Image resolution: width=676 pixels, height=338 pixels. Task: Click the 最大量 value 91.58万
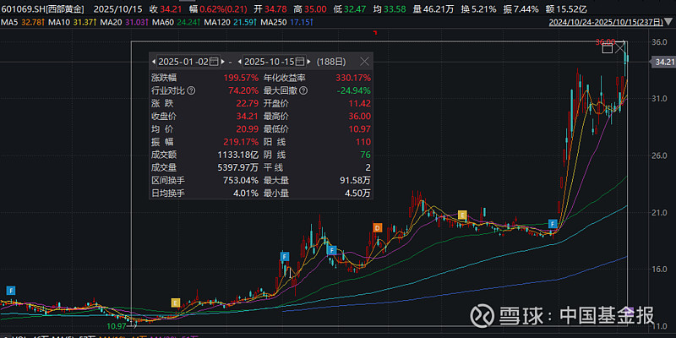point(355,180)
